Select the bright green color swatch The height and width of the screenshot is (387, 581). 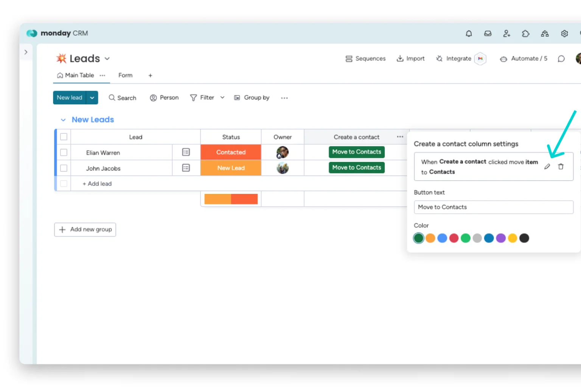click(466, 238)
